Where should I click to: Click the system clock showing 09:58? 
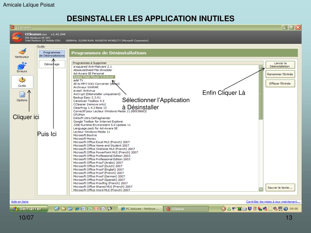294,209
